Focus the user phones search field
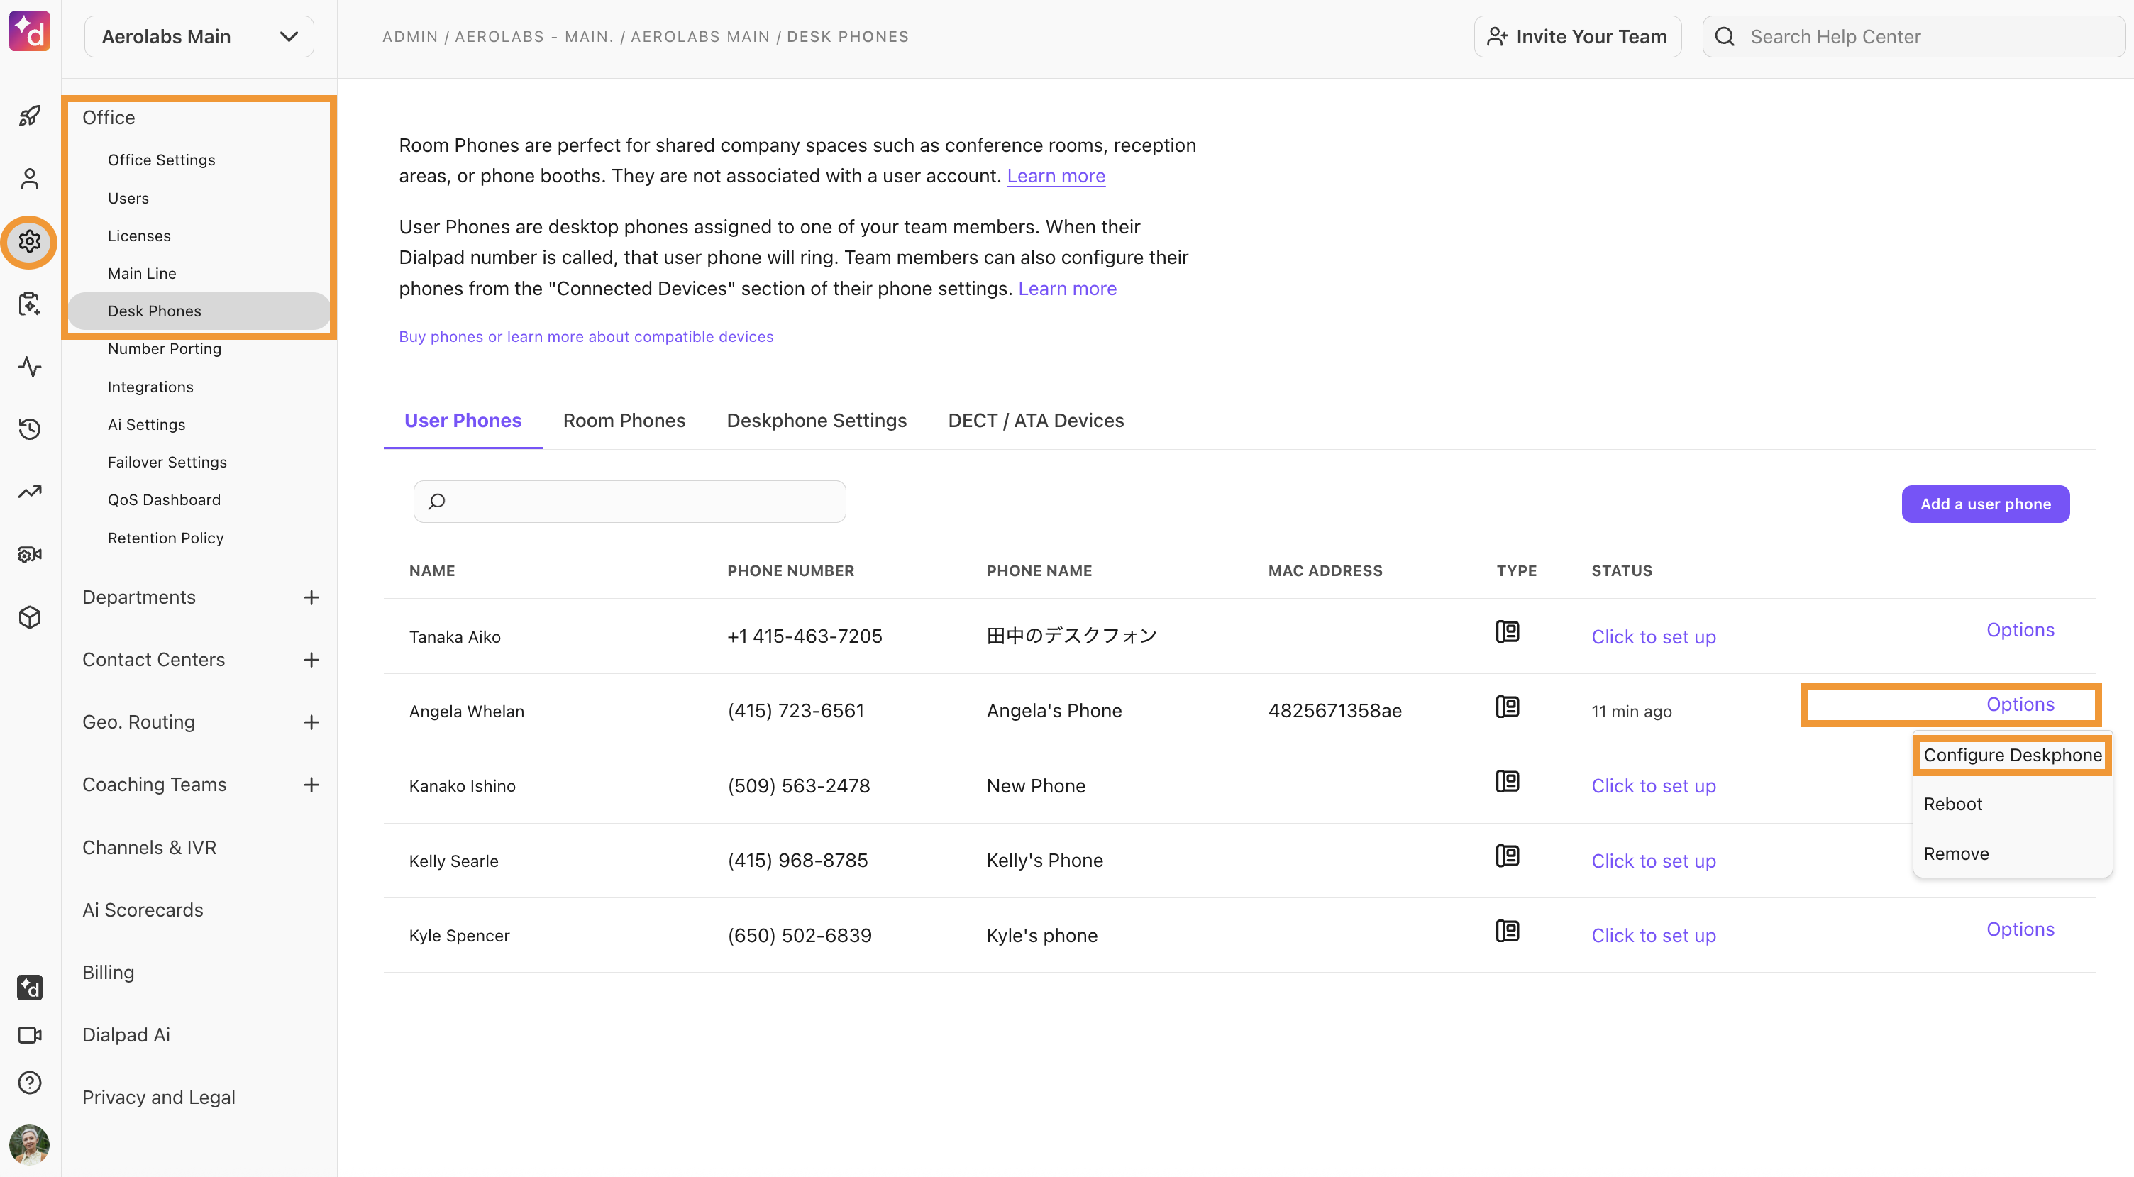Screen dimensions: 2134x1177 click(629, 501)
